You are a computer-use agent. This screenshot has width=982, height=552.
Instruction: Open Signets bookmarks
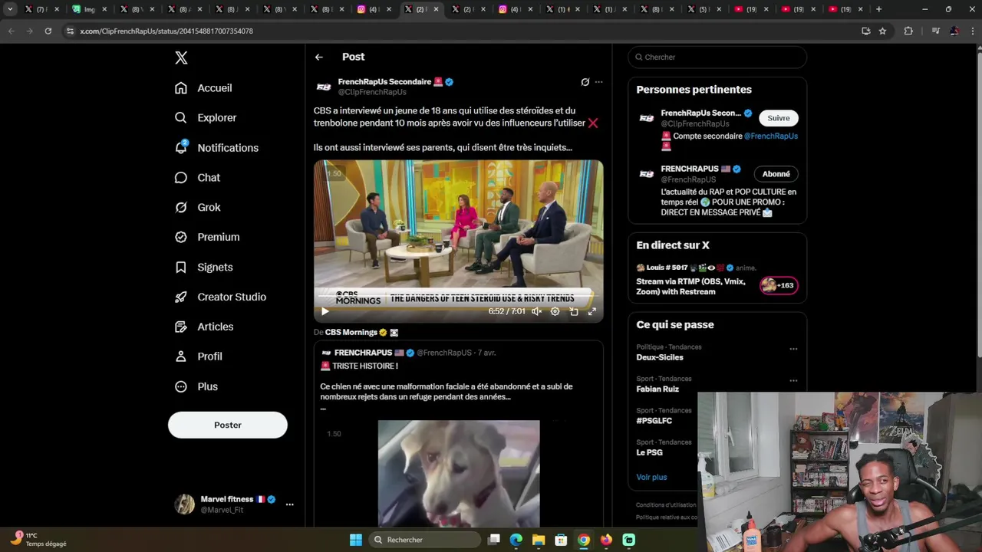tap(203, 268)
